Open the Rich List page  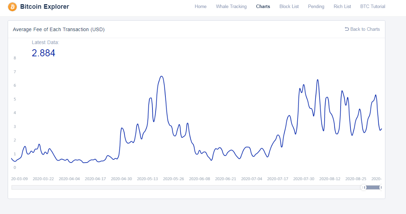coord(342,7)
